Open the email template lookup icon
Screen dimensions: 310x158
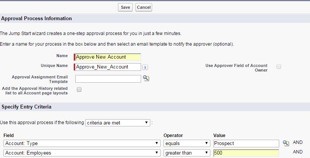tap(146, 78)
